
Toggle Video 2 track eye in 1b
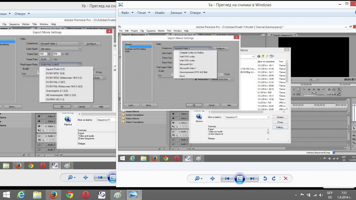click(39, 121)
